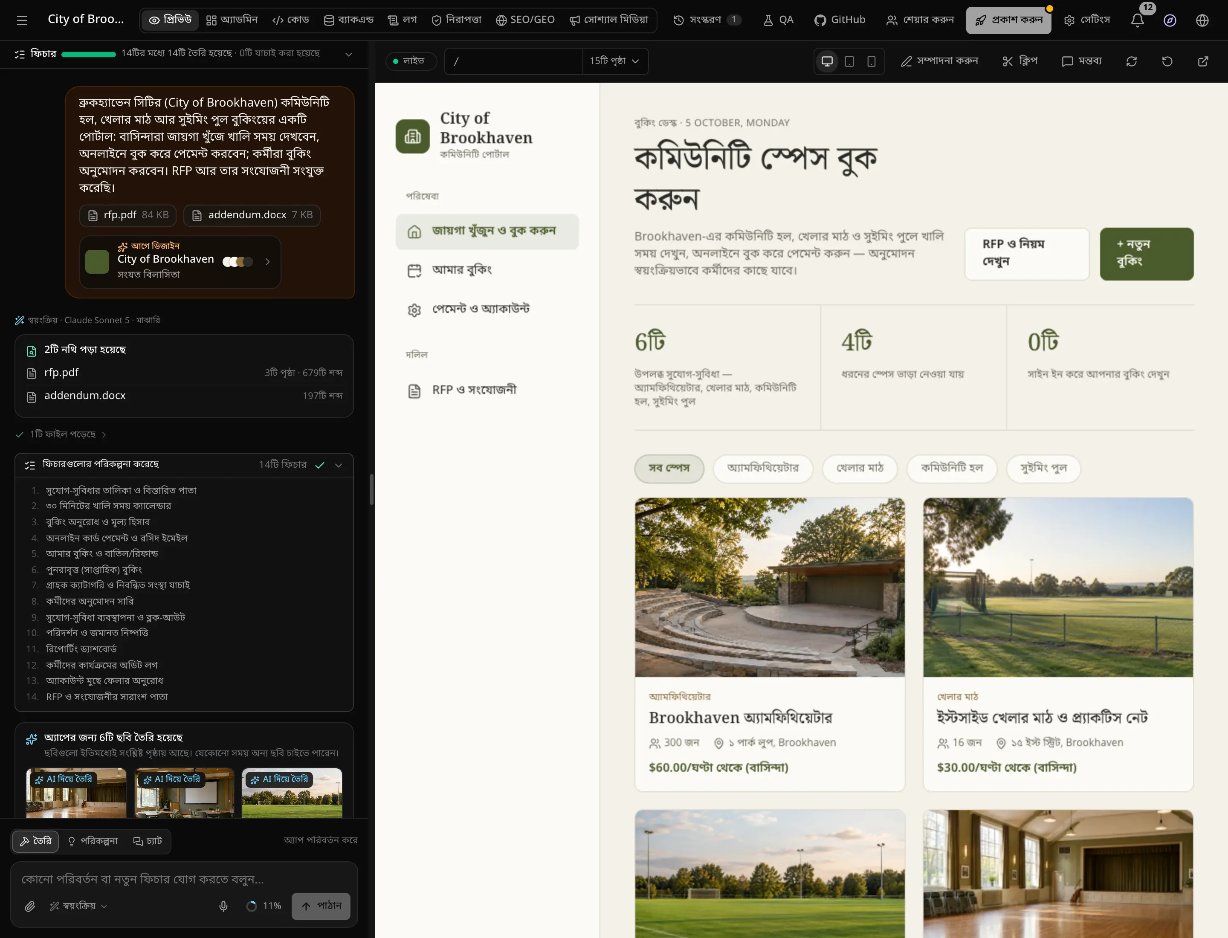Select the পরিকল্পনা mode tab
The width and height of the screenshot is (1228, 938).
tap(93, 841)
